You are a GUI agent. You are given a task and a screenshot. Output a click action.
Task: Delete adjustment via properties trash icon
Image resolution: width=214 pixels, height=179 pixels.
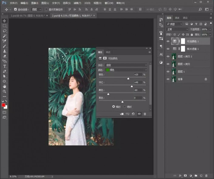coord(145,114)
